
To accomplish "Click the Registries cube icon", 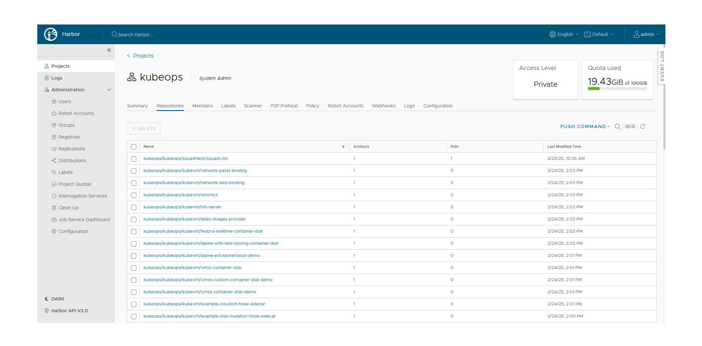I will tap(54, 137).
